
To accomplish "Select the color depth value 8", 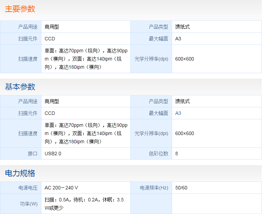I will [x=176, y=153].
